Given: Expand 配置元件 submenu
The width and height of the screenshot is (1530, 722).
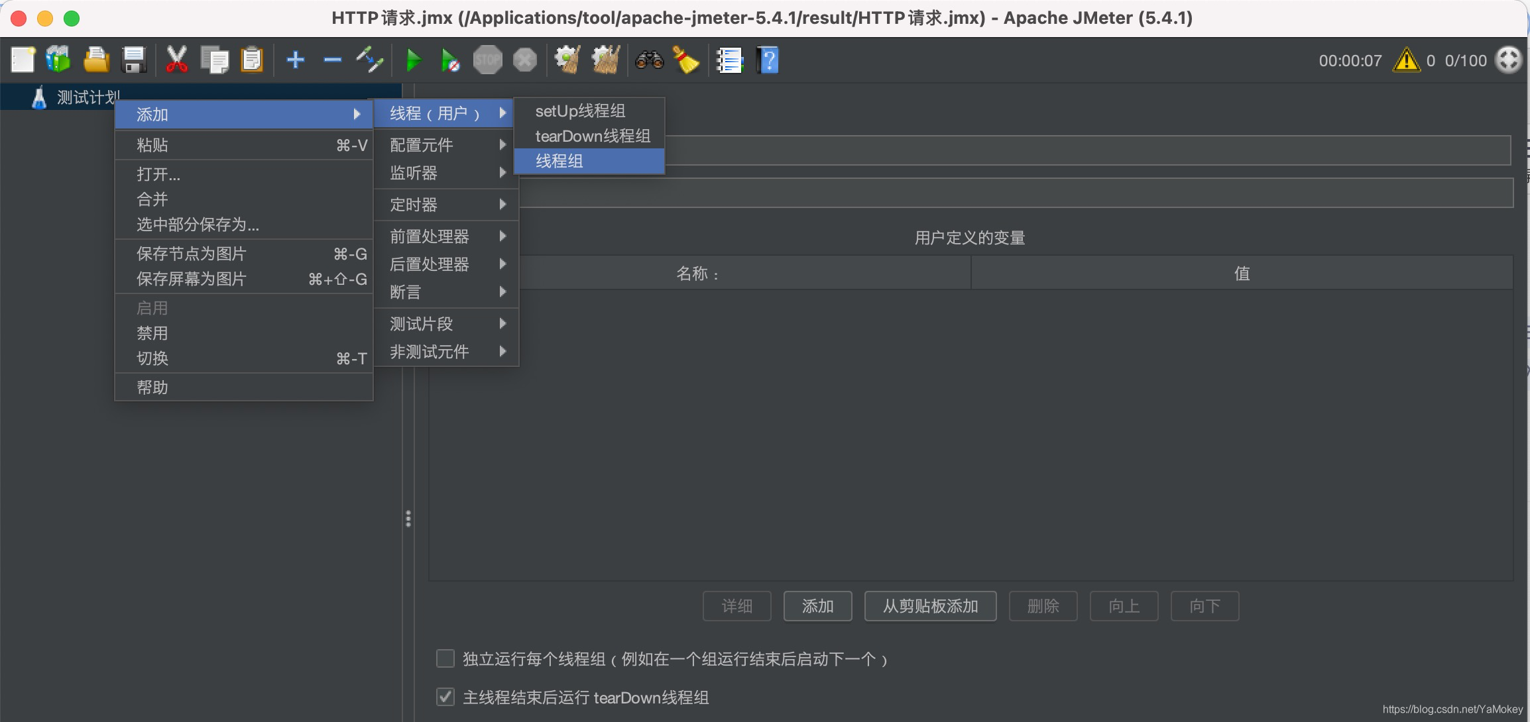Looking at the screenshot, I should tap(447, 144).
